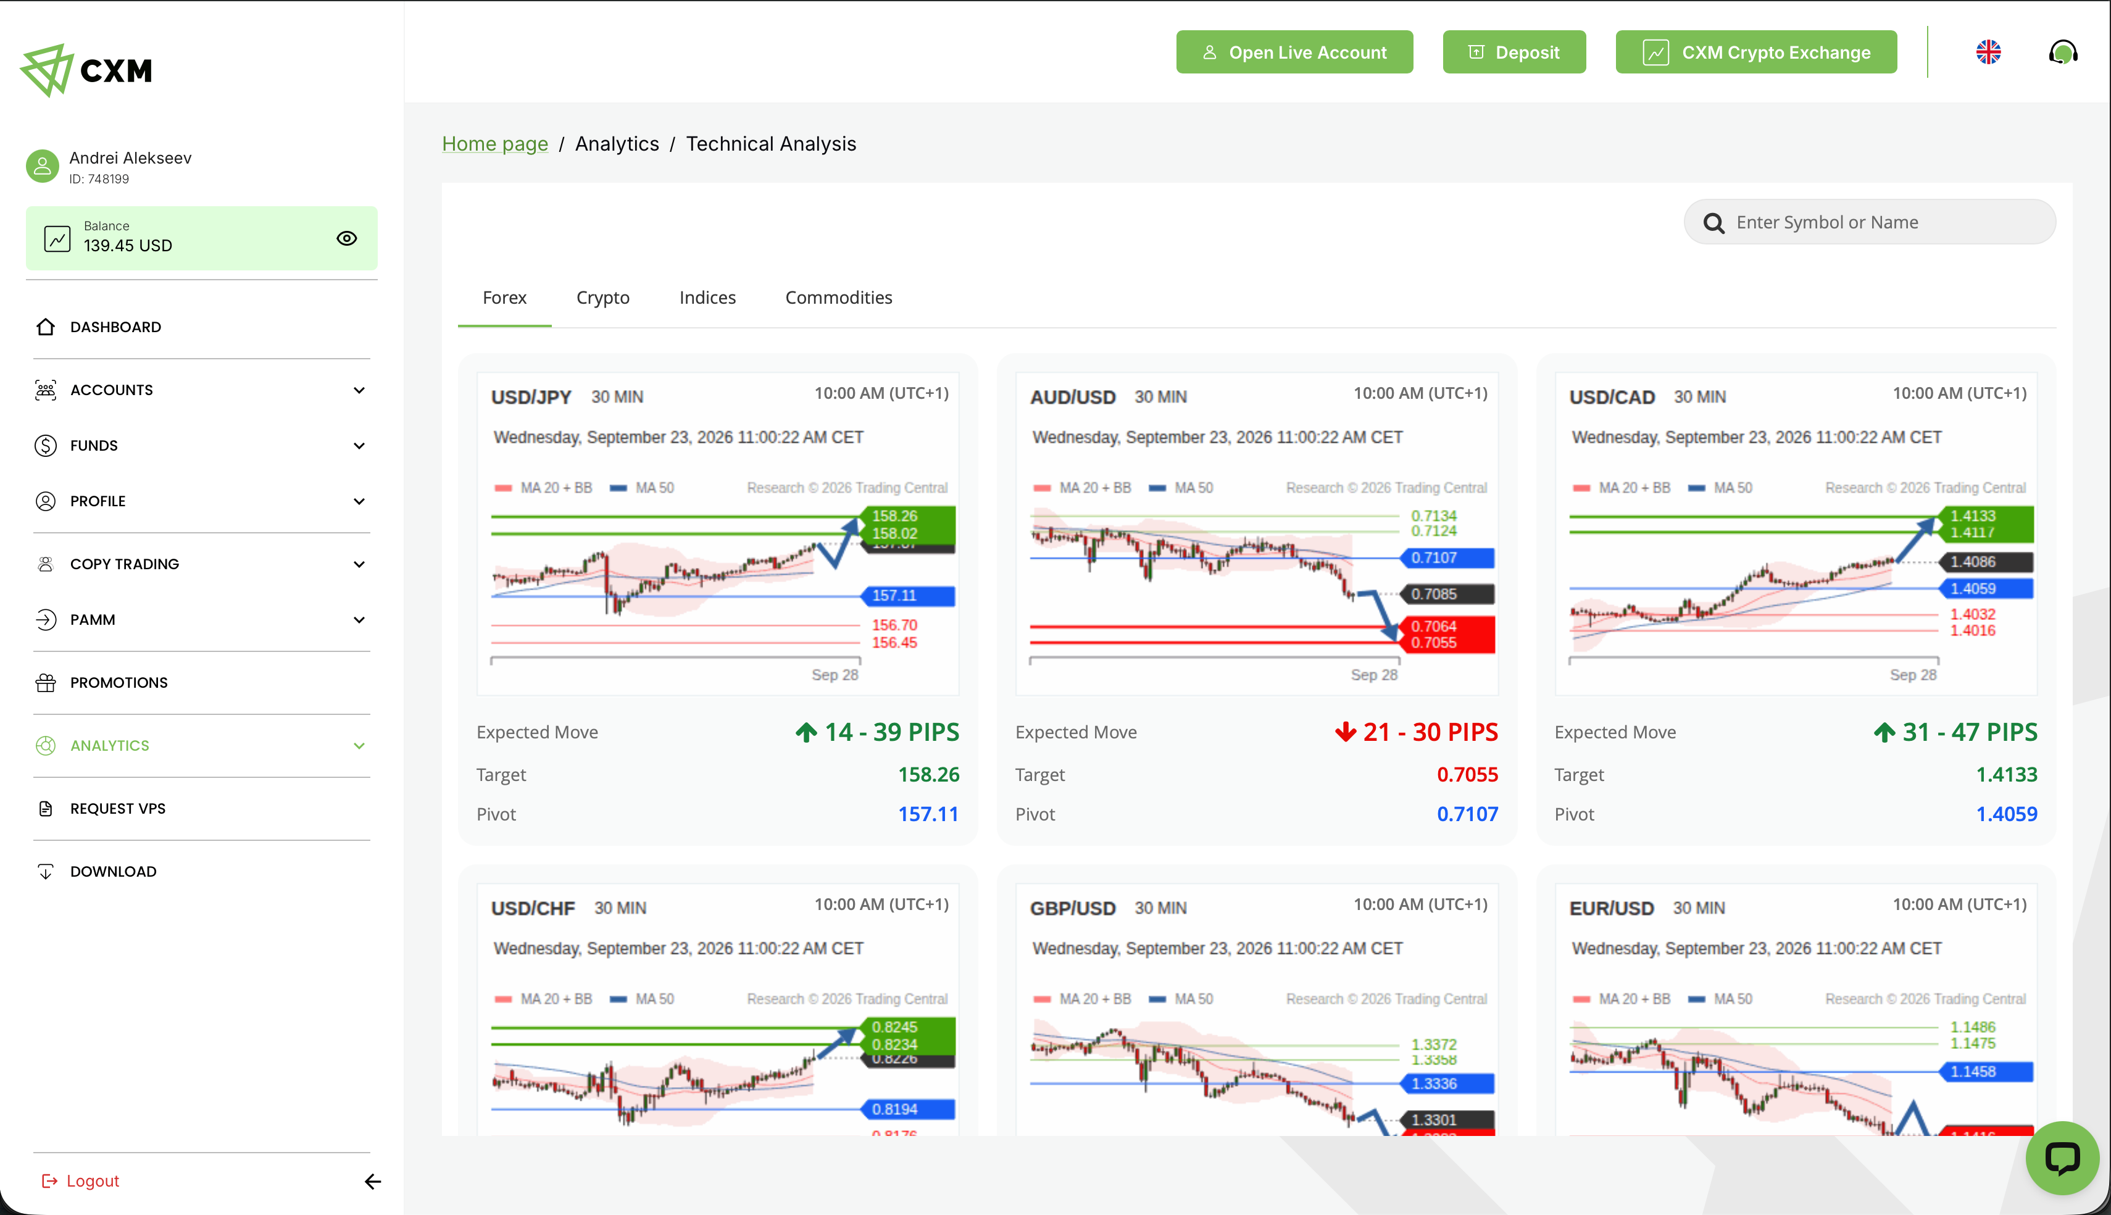
Task: Click the Funds dollar icon
Action: click(46, 446)
